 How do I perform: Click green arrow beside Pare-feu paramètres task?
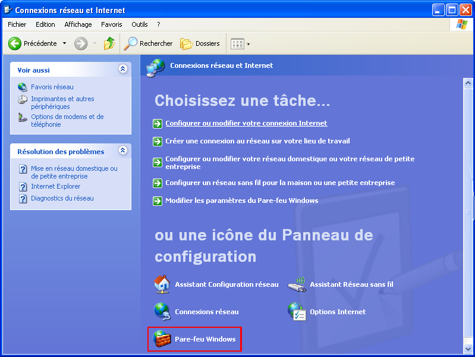pos(158,201)
